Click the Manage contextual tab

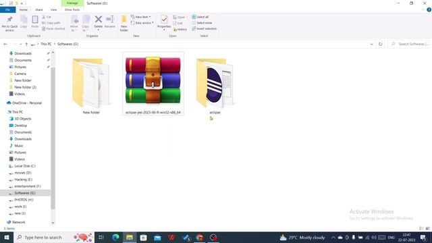tap(72, 3)
